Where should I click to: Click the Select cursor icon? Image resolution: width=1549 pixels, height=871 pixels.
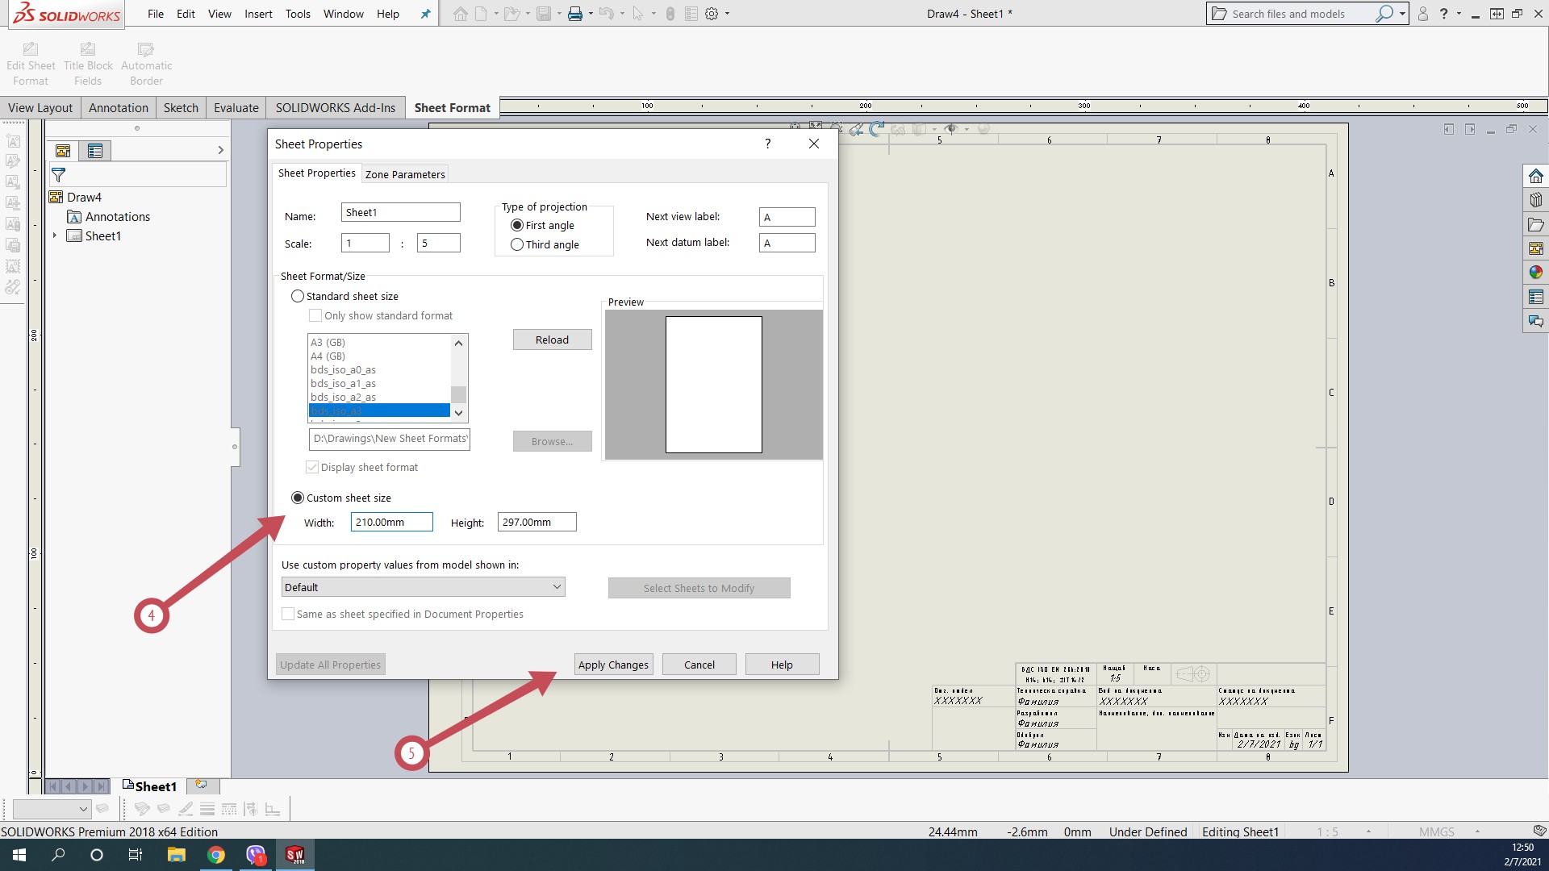click(638, 14)
